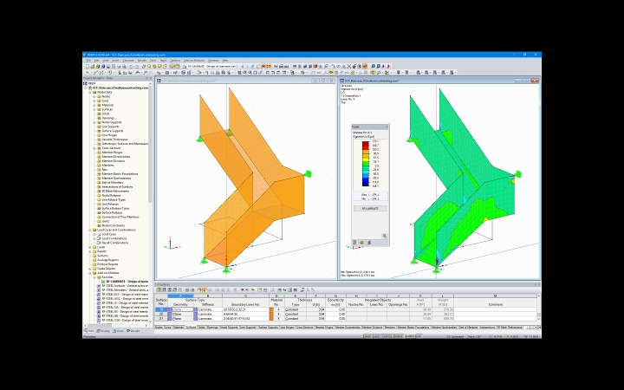Open the Help menu
This screenshot has width=624, height=390.
[x=224, y=61]
